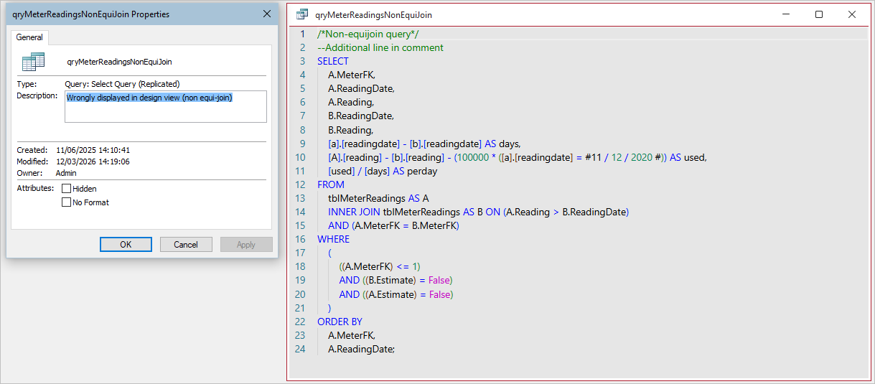Dismiss dialog with Cancel button

coord(186,245)
